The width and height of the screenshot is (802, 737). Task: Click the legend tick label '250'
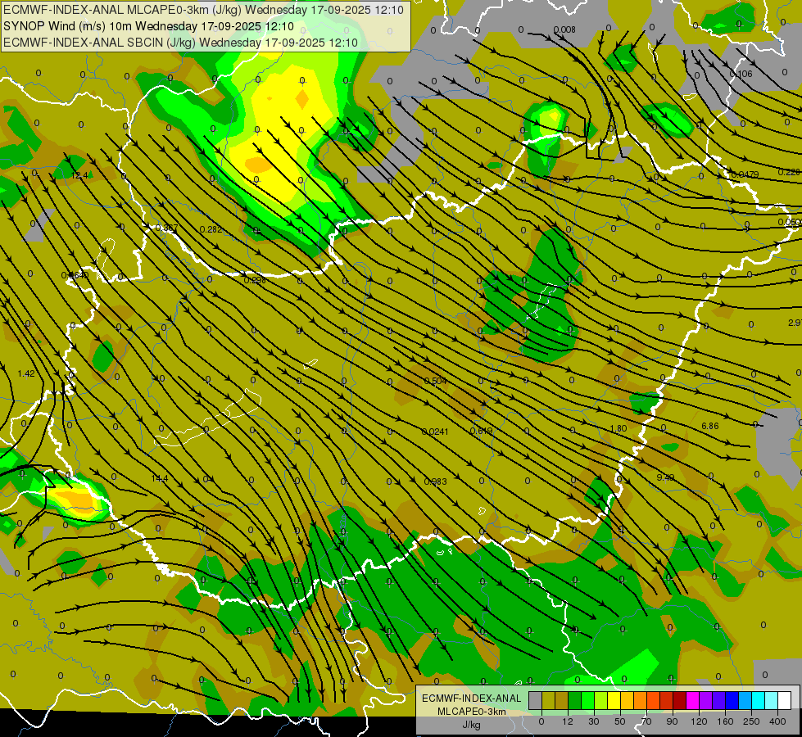coord(751,721)
